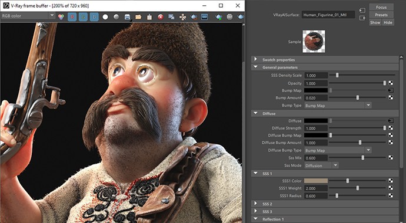
Task: Click Diffuse Bump Map checker map button
Action: point(391,135)
